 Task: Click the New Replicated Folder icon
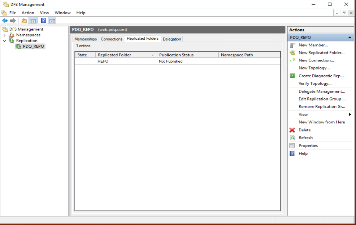292,53
